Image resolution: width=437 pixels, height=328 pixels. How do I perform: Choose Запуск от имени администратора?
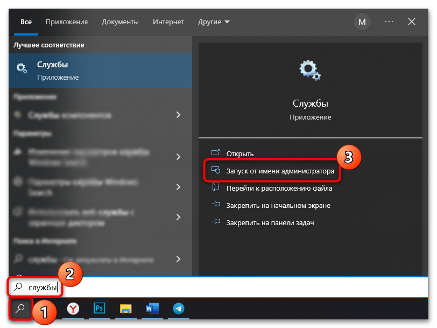[x=280, y=171]
